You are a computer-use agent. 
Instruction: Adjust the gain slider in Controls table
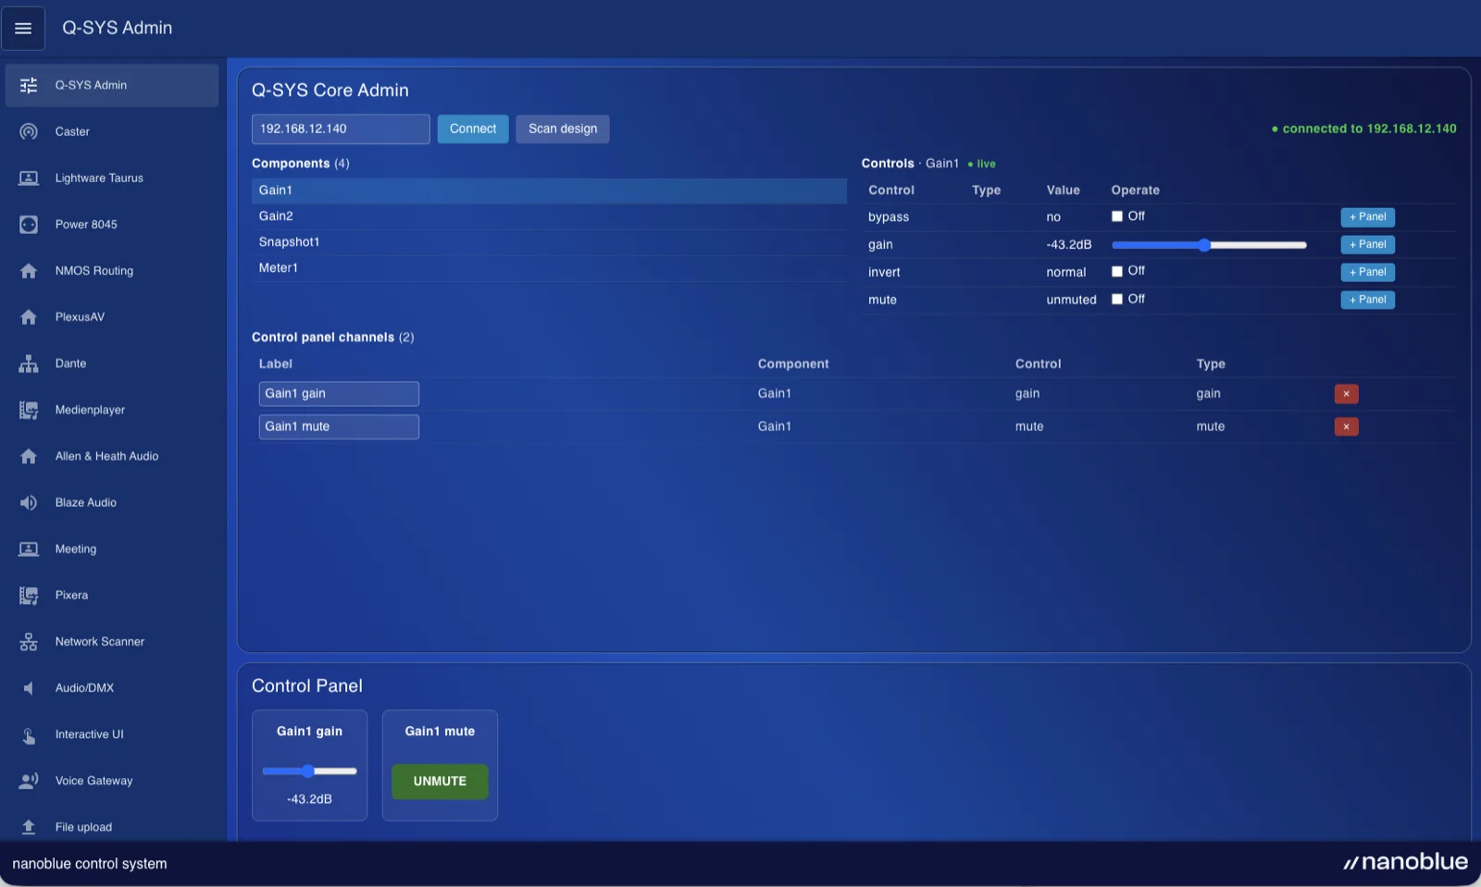1209,245
